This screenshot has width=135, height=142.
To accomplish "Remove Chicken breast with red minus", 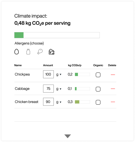I will click(113, 102).
